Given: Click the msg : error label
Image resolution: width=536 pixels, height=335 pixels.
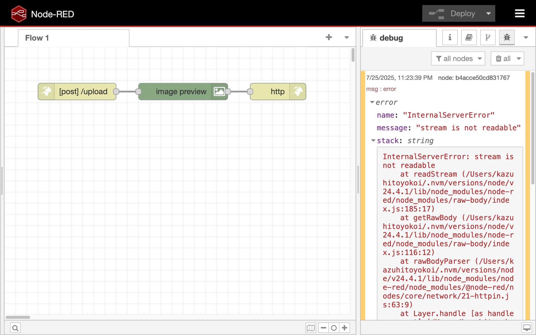Looking at the screenshot, I should 381,89.
